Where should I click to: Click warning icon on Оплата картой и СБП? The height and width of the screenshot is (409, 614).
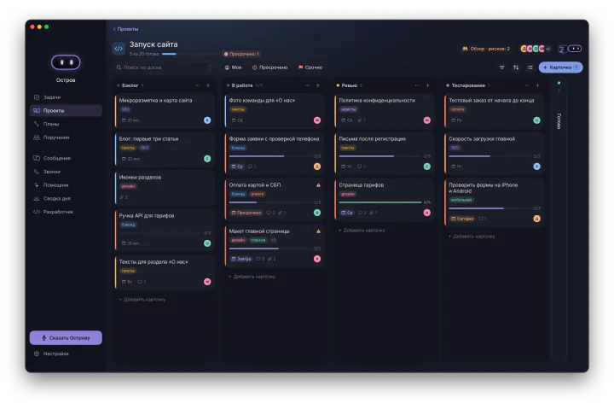[318, 185]
